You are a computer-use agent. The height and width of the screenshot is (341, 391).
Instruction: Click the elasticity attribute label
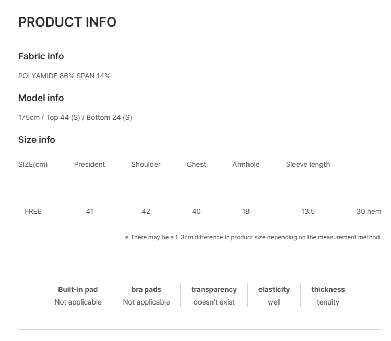coord(274,289)
